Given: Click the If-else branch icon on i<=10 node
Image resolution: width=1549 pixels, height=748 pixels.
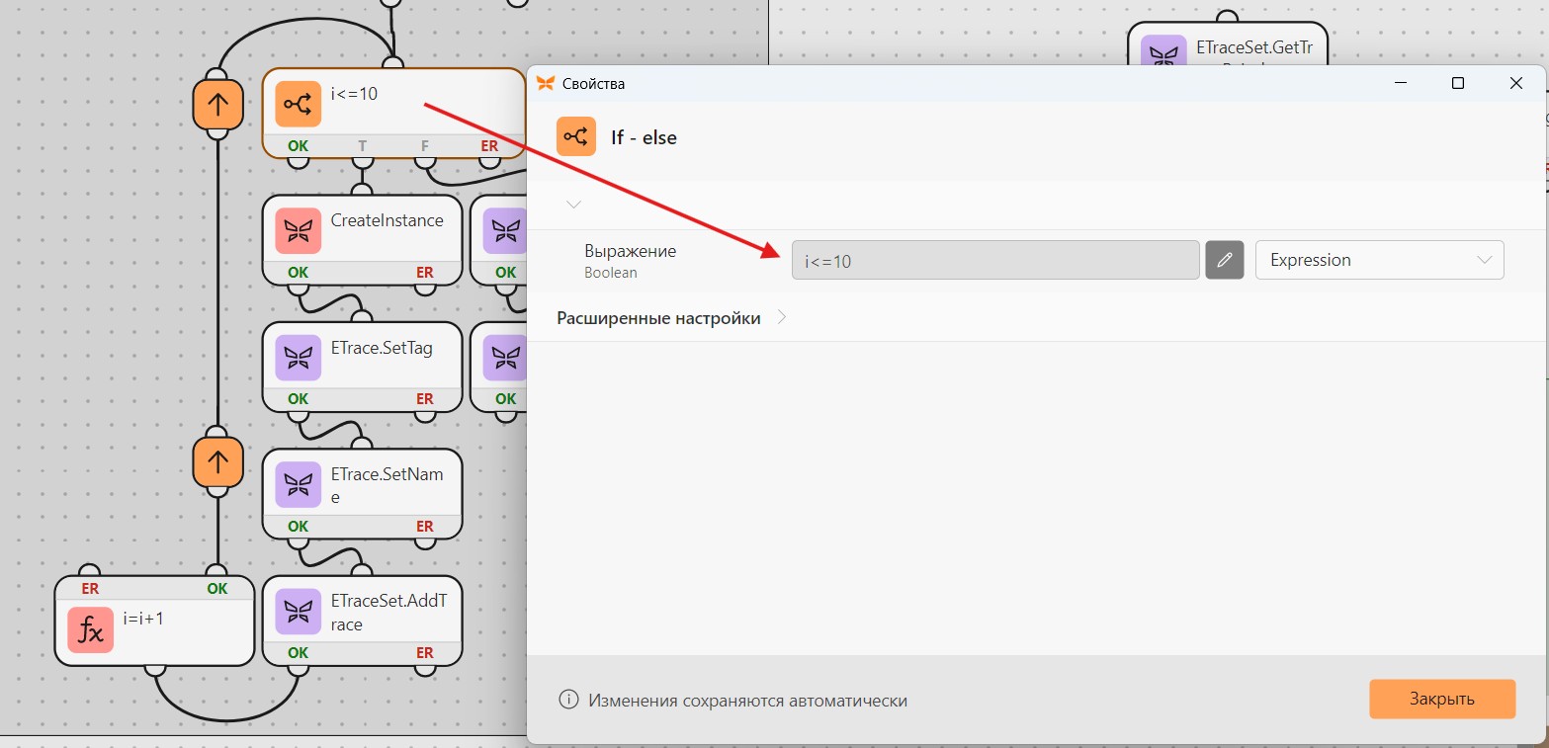Looking at the screenshot, I should [298, 104].
